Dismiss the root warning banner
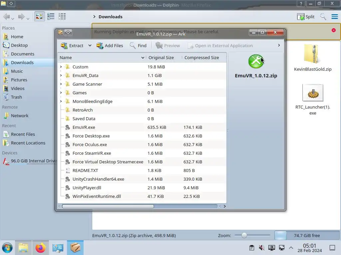Screen dimensions: 341x255 point(334,30)
